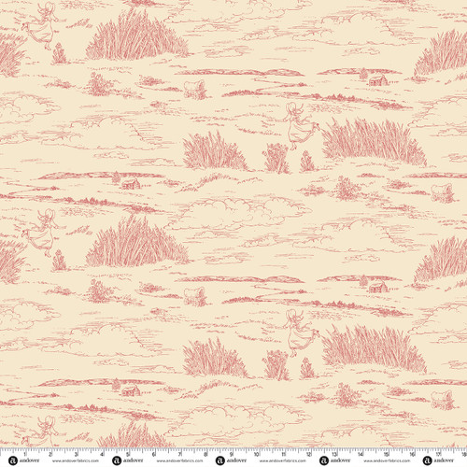The width and height of the screenshot is (467, 467).
Task: Click the andovertabrics.com URL between ruler marks 6 and 8
Action: (179, 460)
